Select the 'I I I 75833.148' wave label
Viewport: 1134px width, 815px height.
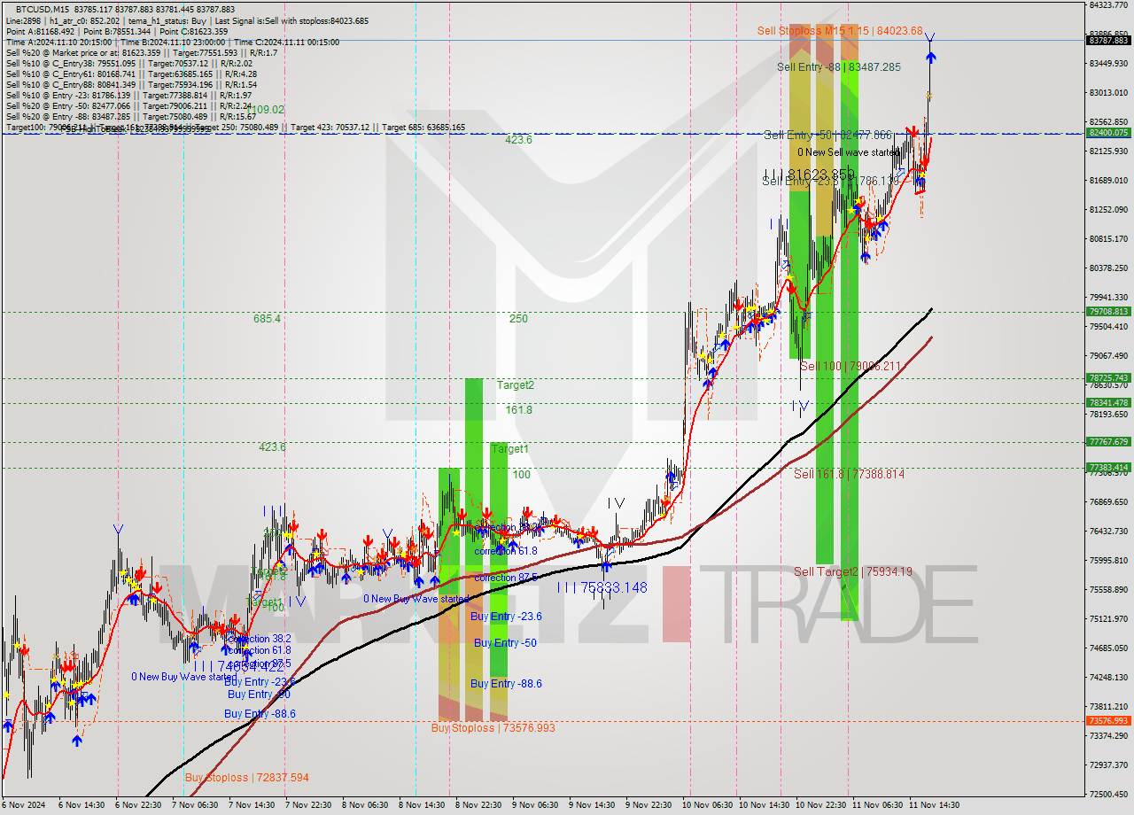602,587
